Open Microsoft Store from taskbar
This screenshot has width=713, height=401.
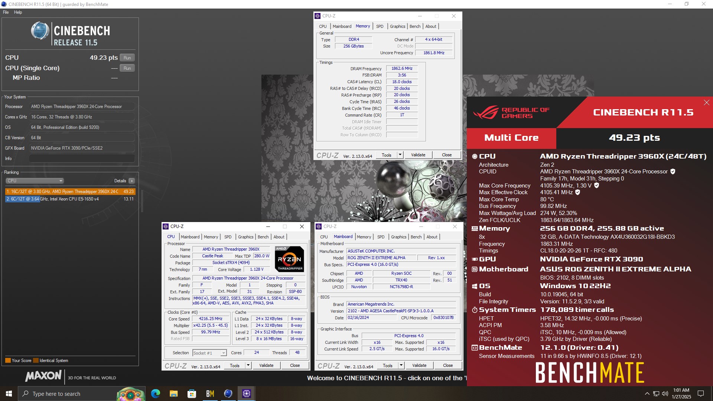tap(192, 394)
